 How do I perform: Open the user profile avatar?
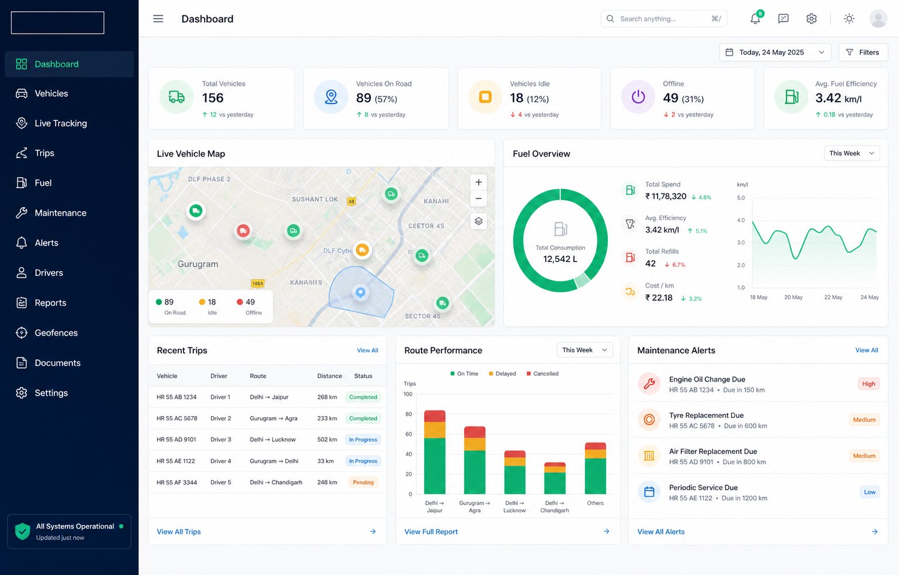click(878, 19)
